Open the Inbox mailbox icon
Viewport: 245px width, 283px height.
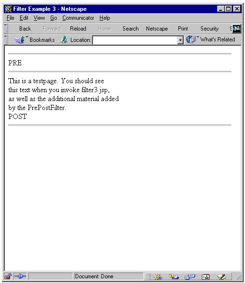click(x=173, y=276)
